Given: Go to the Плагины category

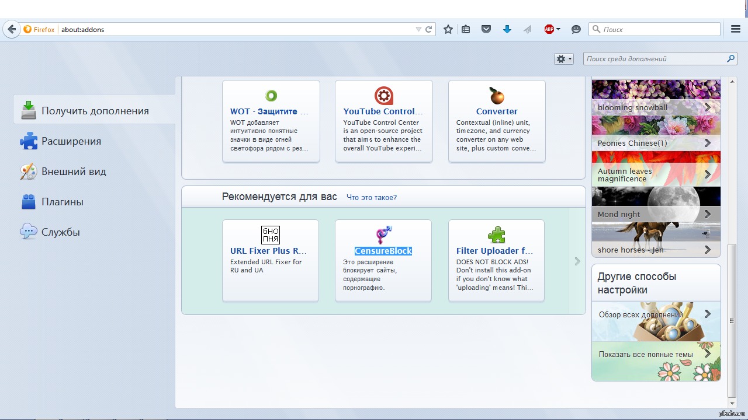Looking at the screenshot, I should 94,202.
